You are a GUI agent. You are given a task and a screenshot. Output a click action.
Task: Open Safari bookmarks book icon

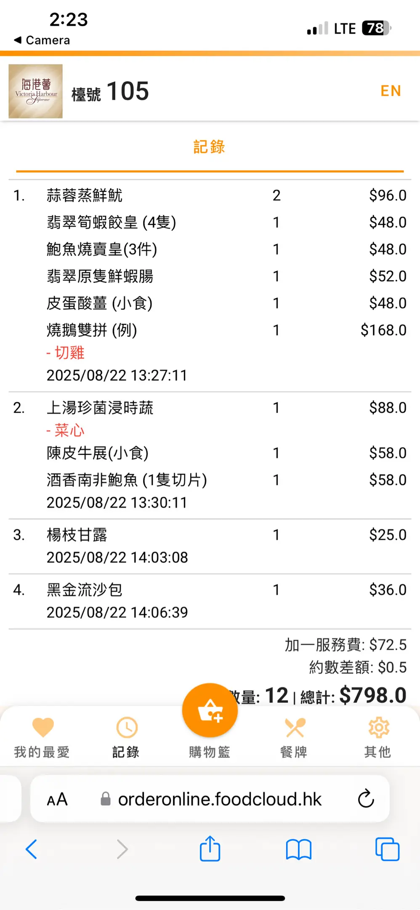[298, 849]
